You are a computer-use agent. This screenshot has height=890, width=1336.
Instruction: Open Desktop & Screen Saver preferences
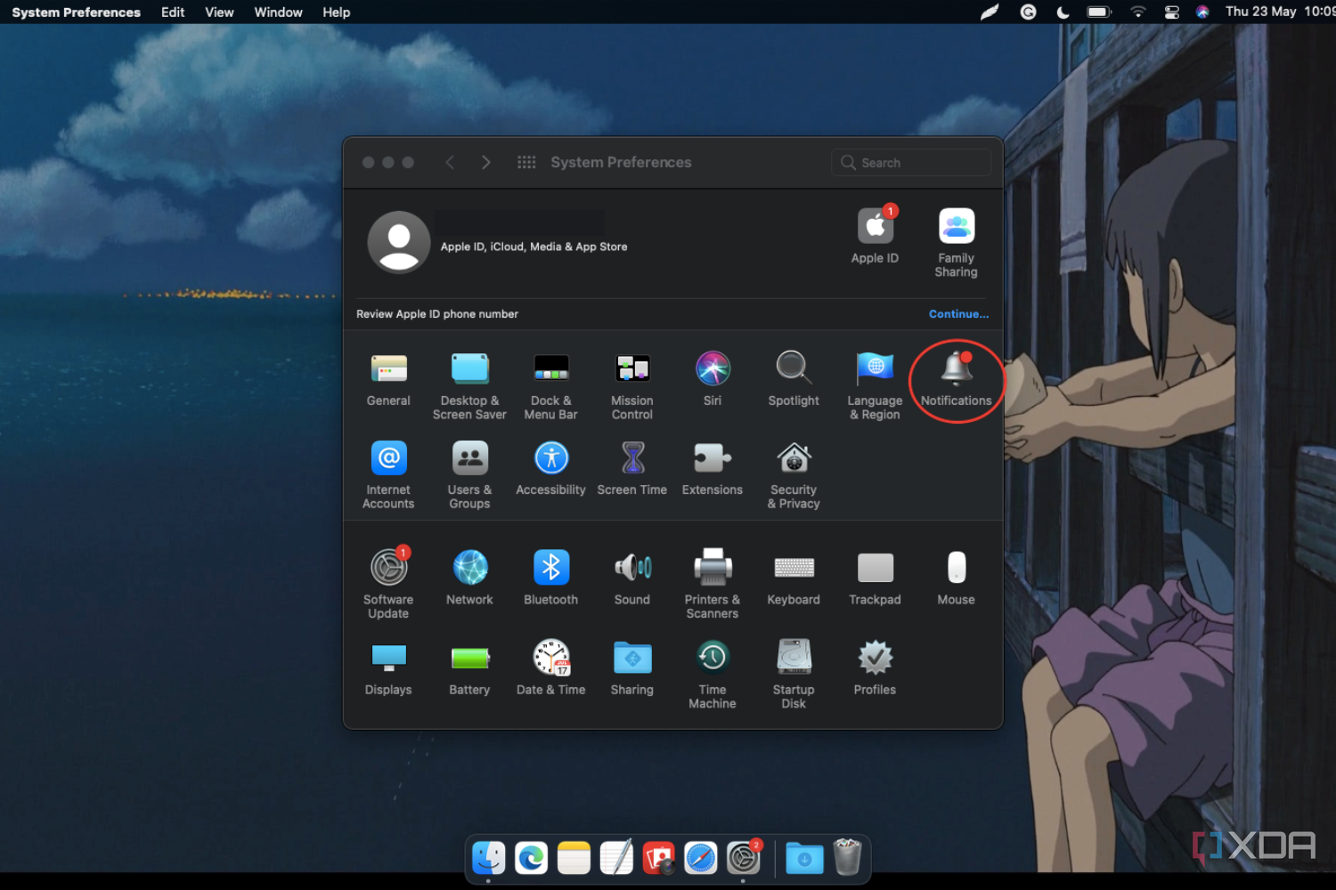pos(469,369)
